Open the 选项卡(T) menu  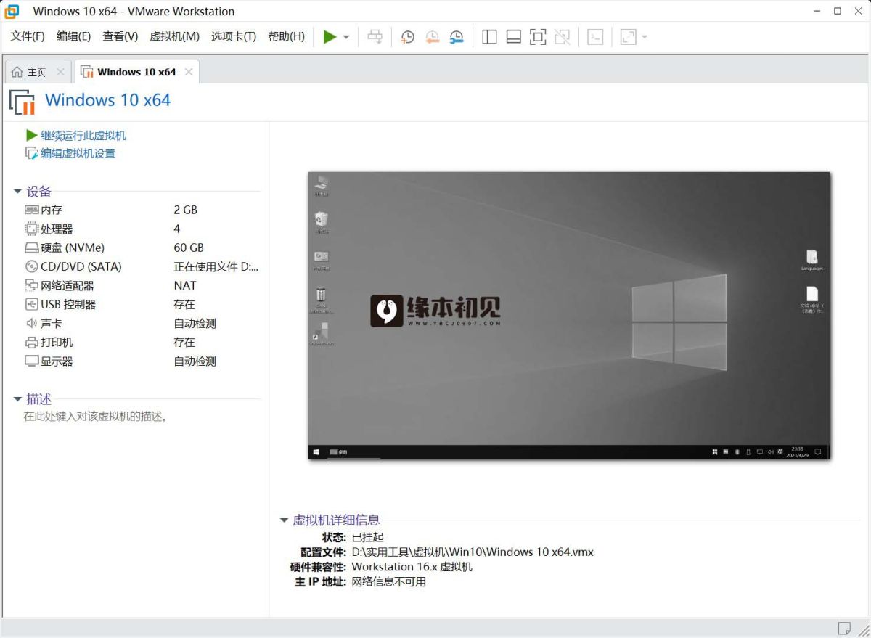[234, 36]
